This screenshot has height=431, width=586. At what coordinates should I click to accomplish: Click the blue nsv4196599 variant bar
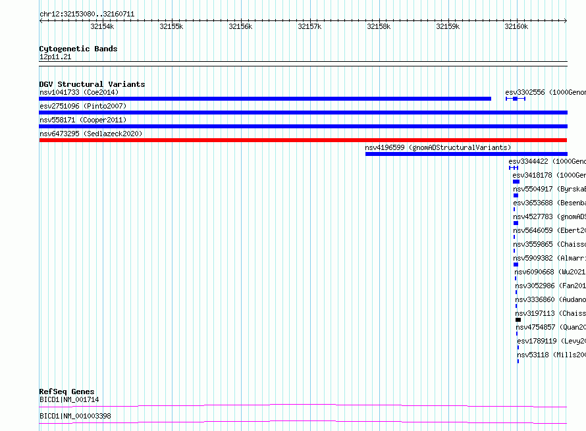[466, 154]
